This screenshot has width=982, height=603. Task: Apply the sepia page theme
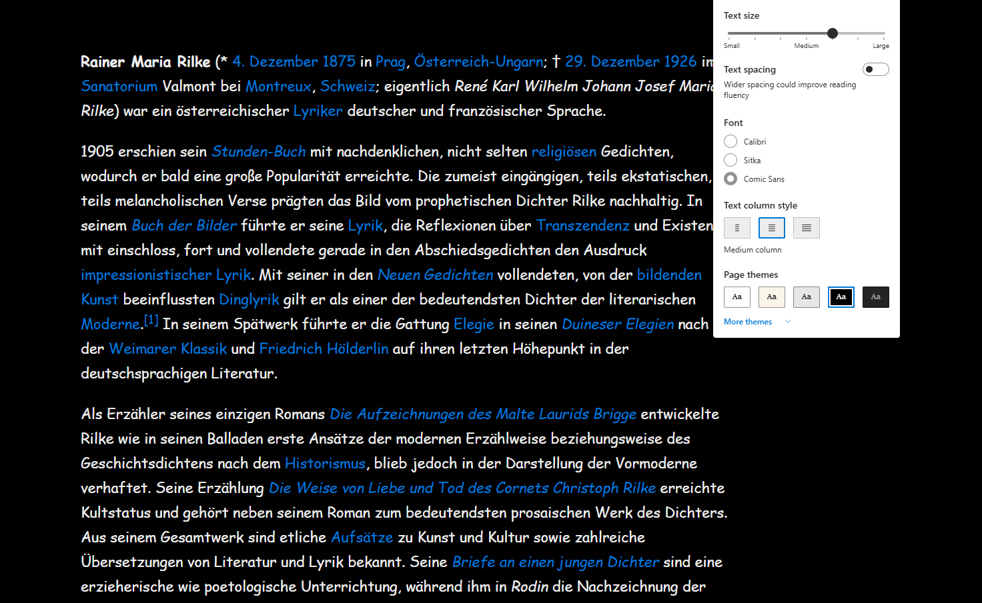point(771,297)
